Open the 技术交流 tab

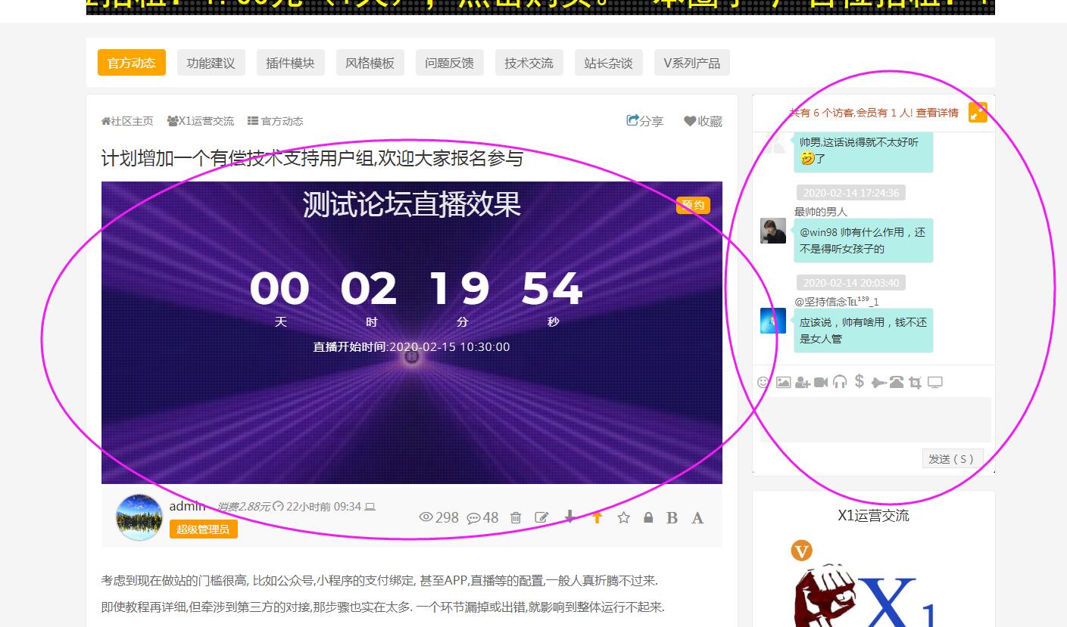529,63
